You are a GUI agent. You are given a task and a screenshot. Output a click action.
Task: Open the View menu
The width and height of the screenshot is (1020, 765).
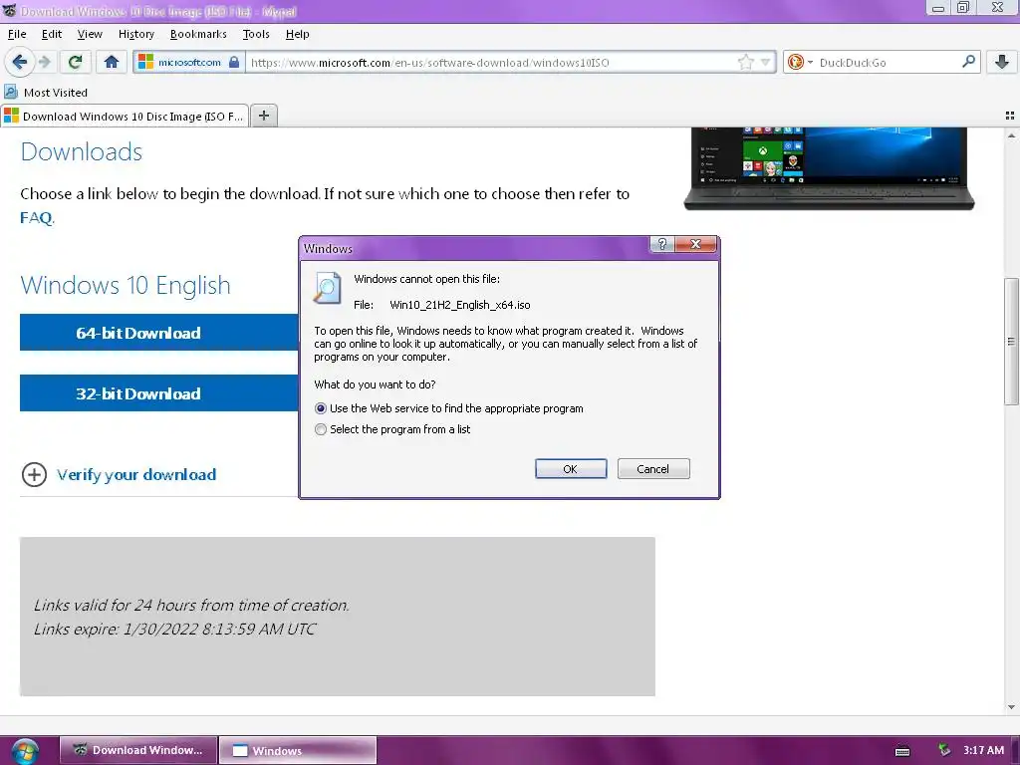pyautogui.click(x=90, y=34)
